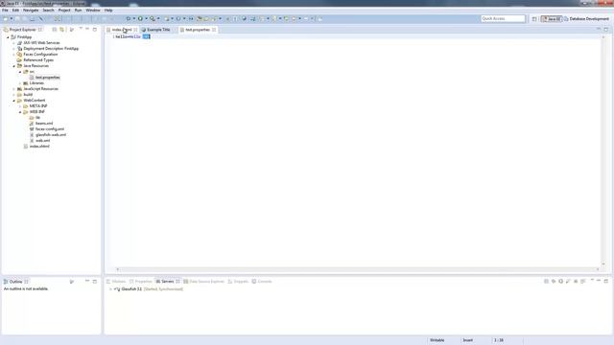
Task: Switch to Database Development perspective
Action: click(586, 18)
